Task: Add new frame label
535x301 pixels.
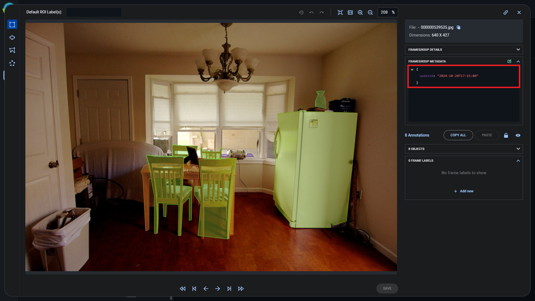Action: point(463,191)
